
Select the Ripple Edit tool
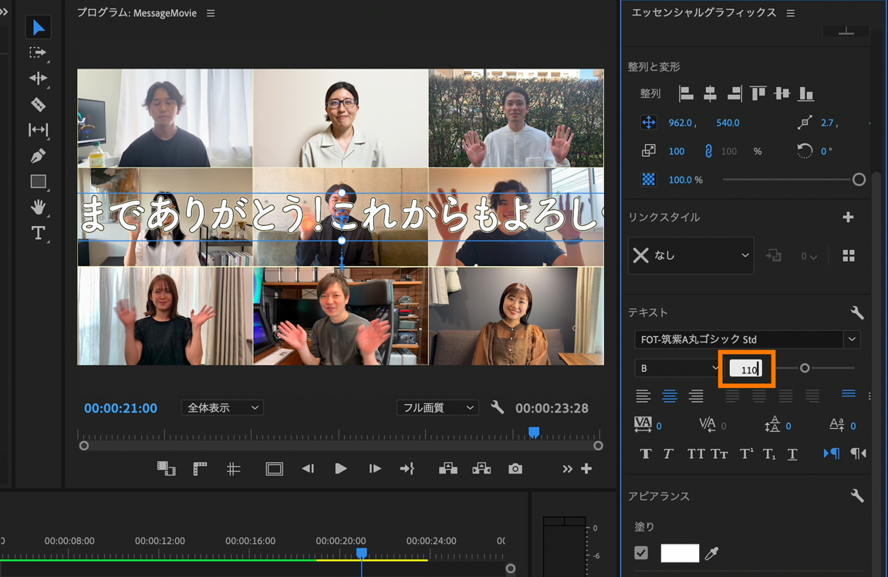click(38, 79)
